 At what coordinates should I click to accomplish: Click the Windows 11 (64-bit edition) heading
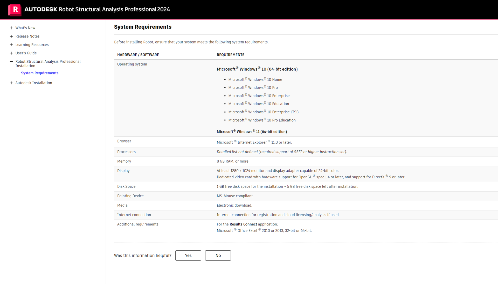click(252, 132)
